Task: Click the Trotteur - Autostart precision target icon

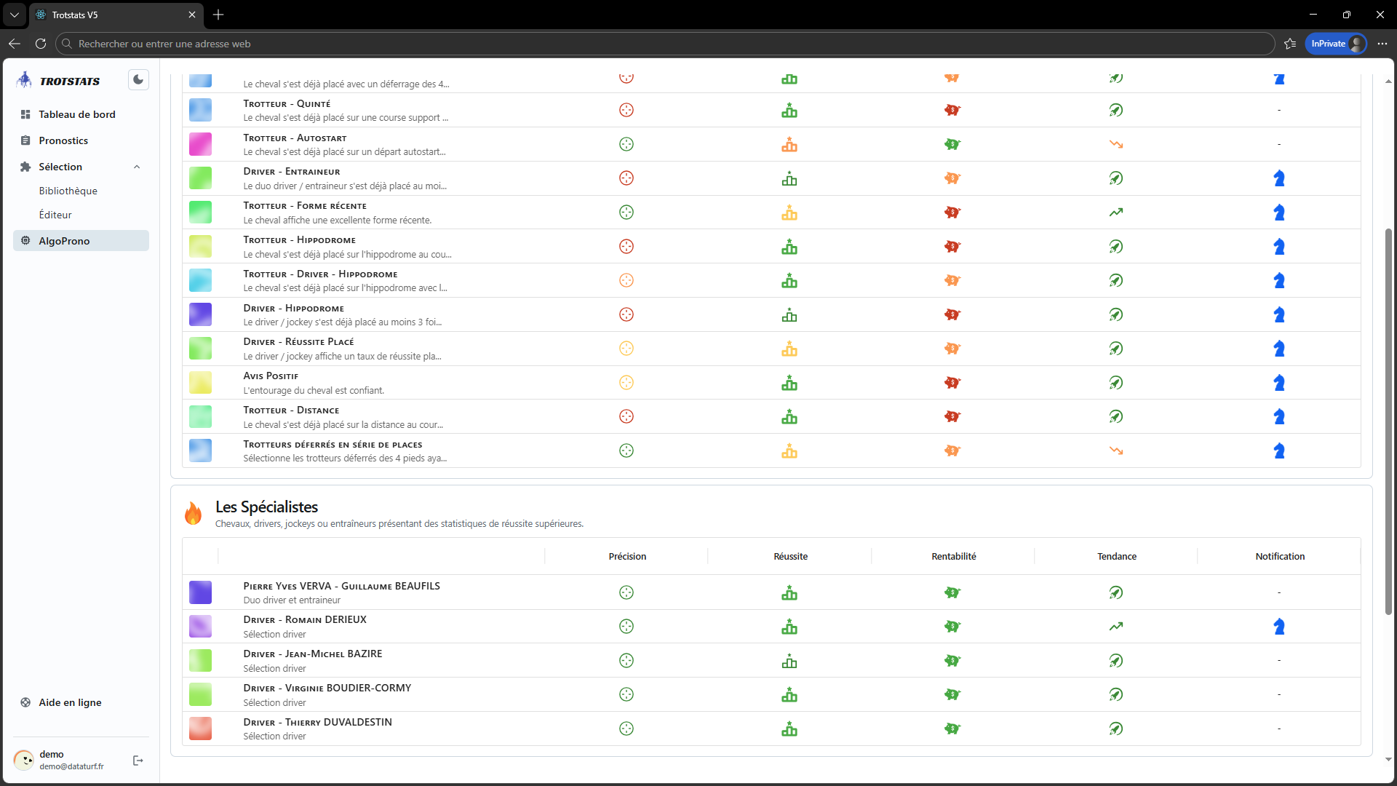Action: click(x=626, y=144)
